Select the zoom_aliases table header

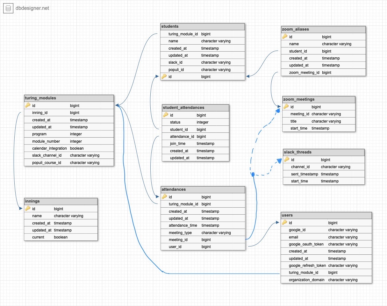[x=323, y=29]
